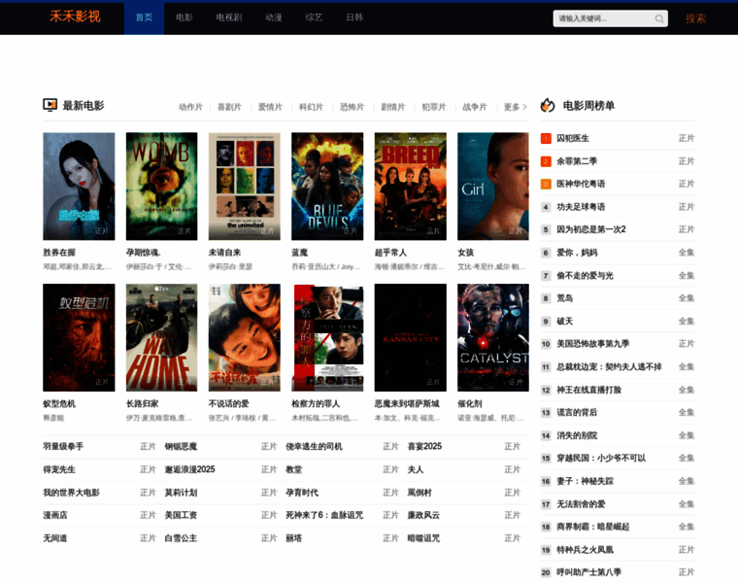
Task: Click the magnifier icon in search box
Action: tap(659, 18)
